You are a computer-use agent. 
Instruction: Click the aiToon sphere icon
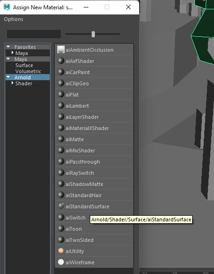click(x=60, y=228)
